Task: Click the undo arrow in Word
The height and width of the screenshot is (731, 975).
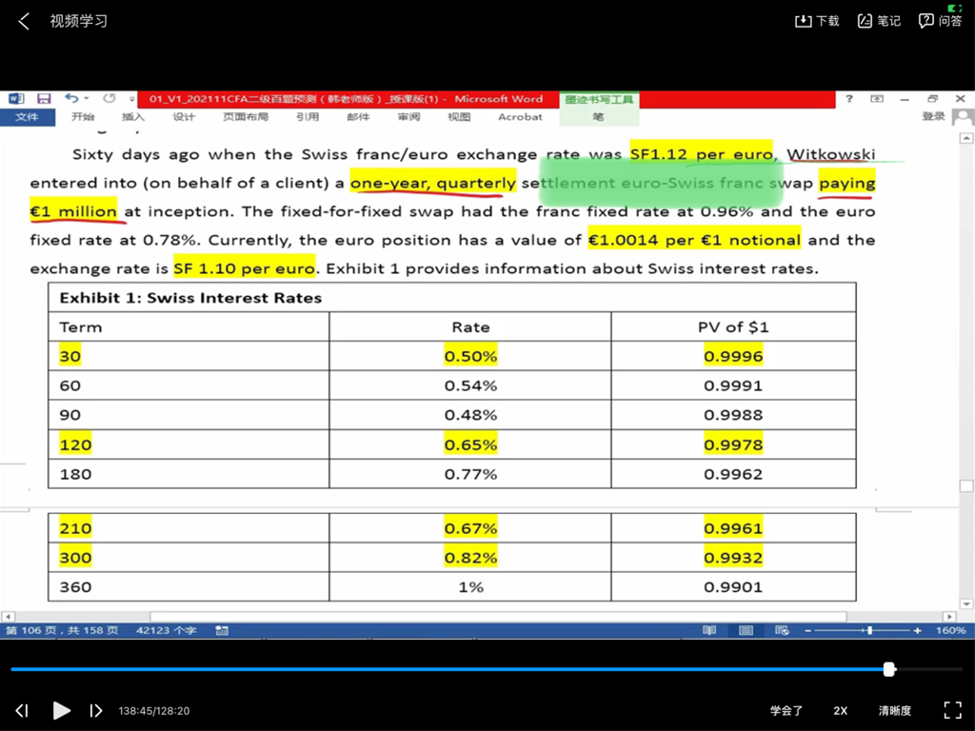Action: click(71, 99)
